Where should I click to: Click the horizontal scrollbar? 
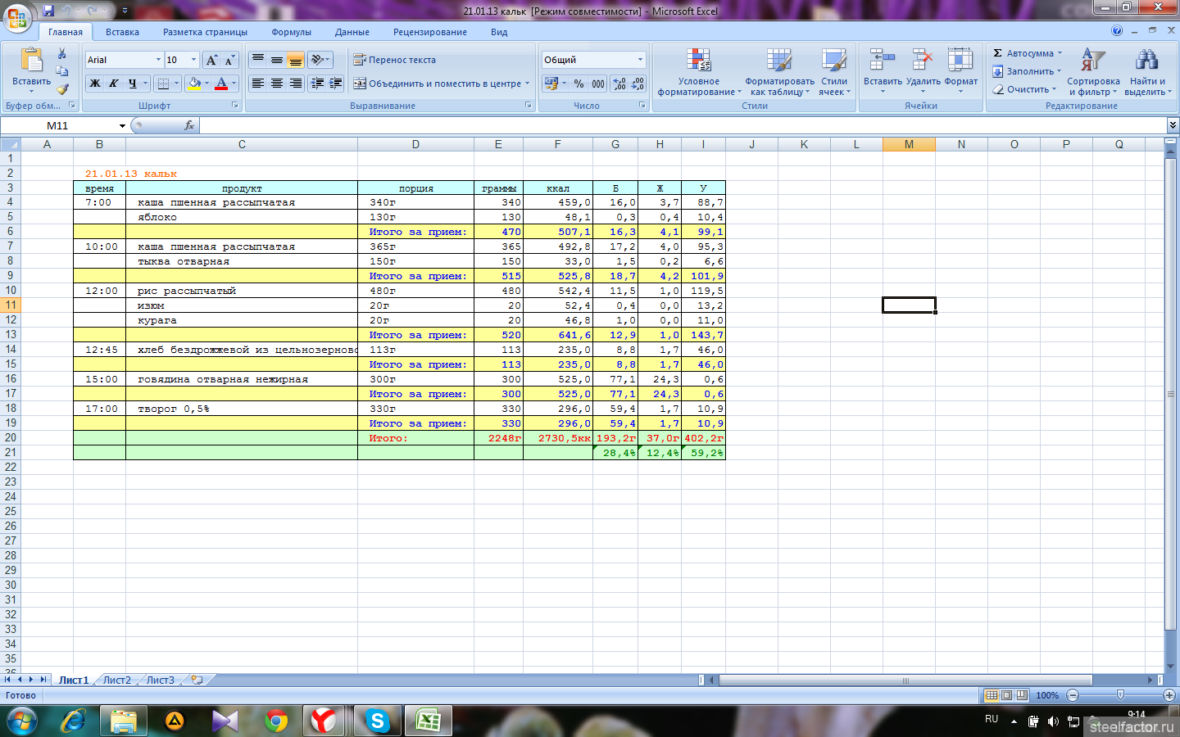[905, 680]
